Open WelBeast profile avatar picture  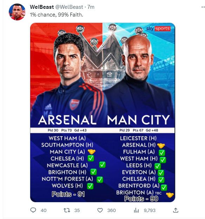(x=17, y=12)
